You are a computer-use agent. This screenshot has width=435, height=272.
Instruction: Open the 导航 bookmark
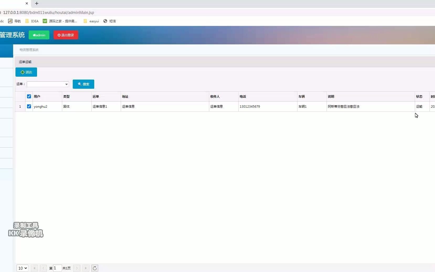14,21
